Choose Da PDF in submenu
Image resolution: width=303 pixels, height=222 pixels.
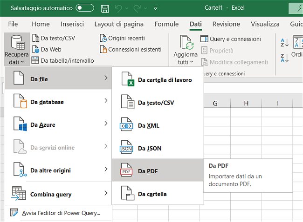(x=158, y=170)
